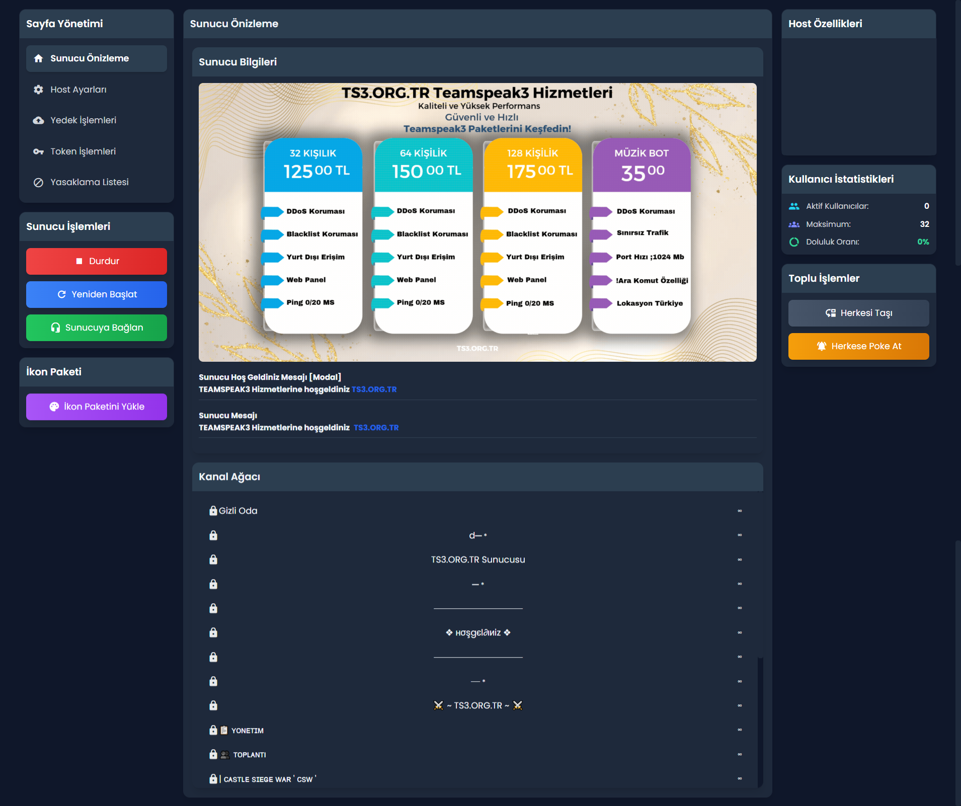Viewport: 961px width, 806px height.
Task: Click the TS3.ORG.TR pricing banner image
Action: (477, 222)
